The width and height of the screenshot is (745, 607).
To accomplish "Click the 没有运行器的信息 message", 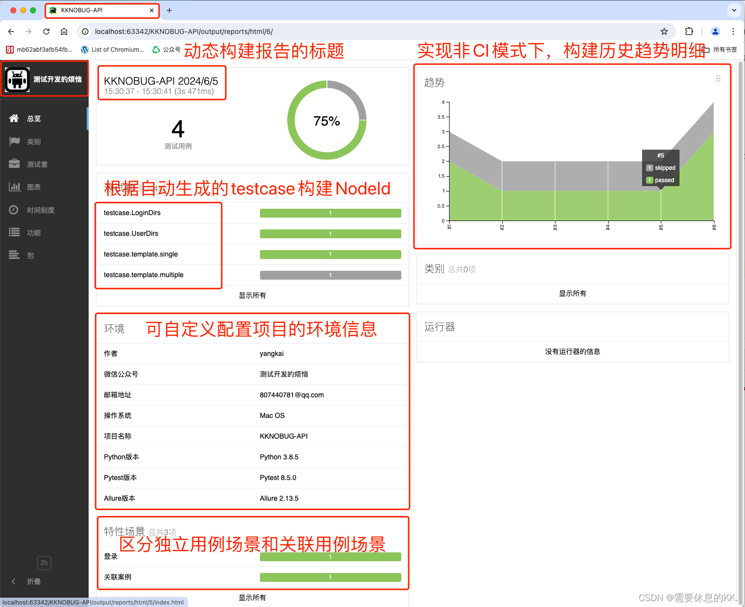I will [x=573, y=351].
